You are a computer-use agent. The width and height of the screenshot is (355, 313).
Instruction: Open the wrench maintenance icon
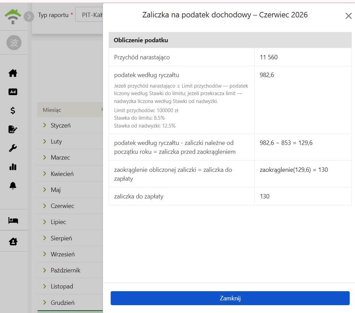point(13,148)
